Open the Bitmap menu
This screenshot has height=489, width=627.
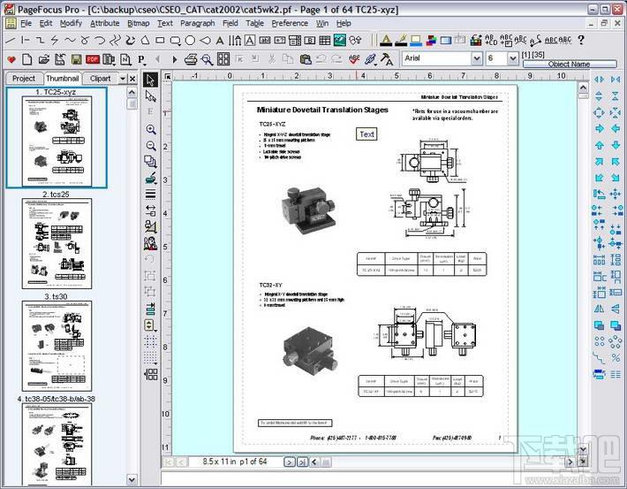tap(139, 23)
